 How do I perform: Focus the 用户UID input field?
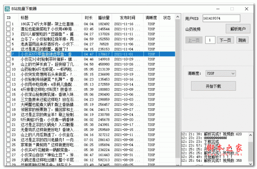point(221,18)
